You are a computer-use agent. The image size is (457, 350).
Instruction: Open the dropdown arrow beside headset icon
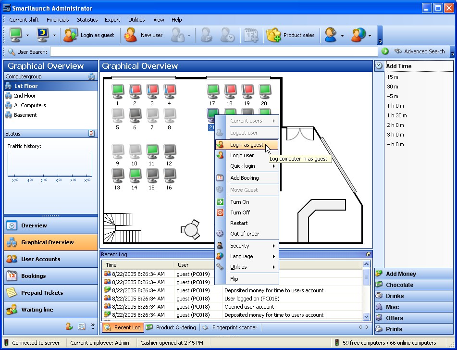342,36
